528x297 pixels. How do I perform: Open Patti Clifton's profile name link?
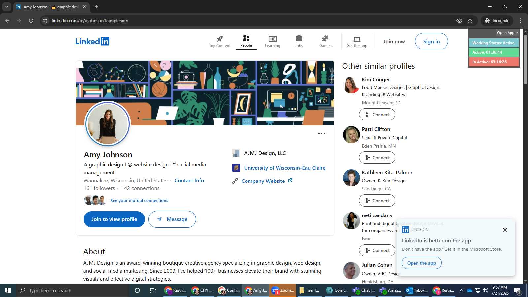tap(376, 129)
